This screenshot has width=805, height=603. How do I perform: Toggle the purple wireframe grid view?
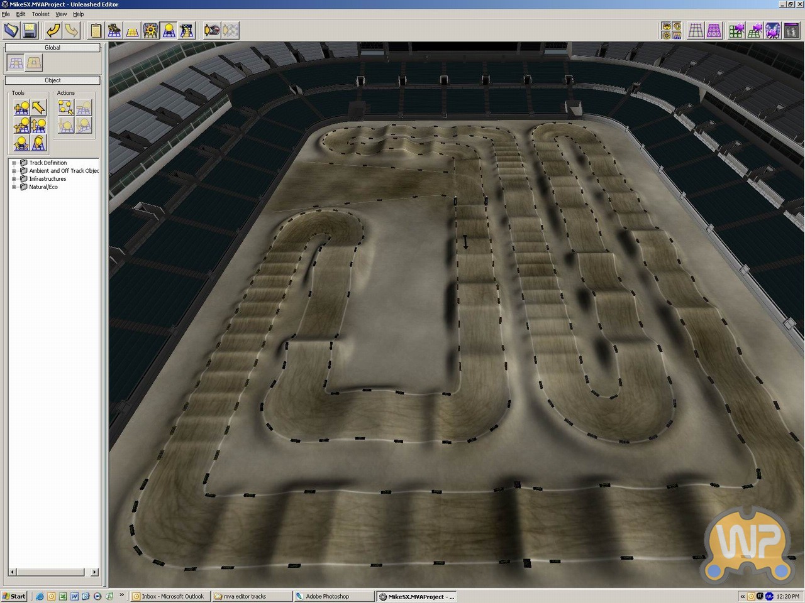pyautogui.click(x=696, y=30)
